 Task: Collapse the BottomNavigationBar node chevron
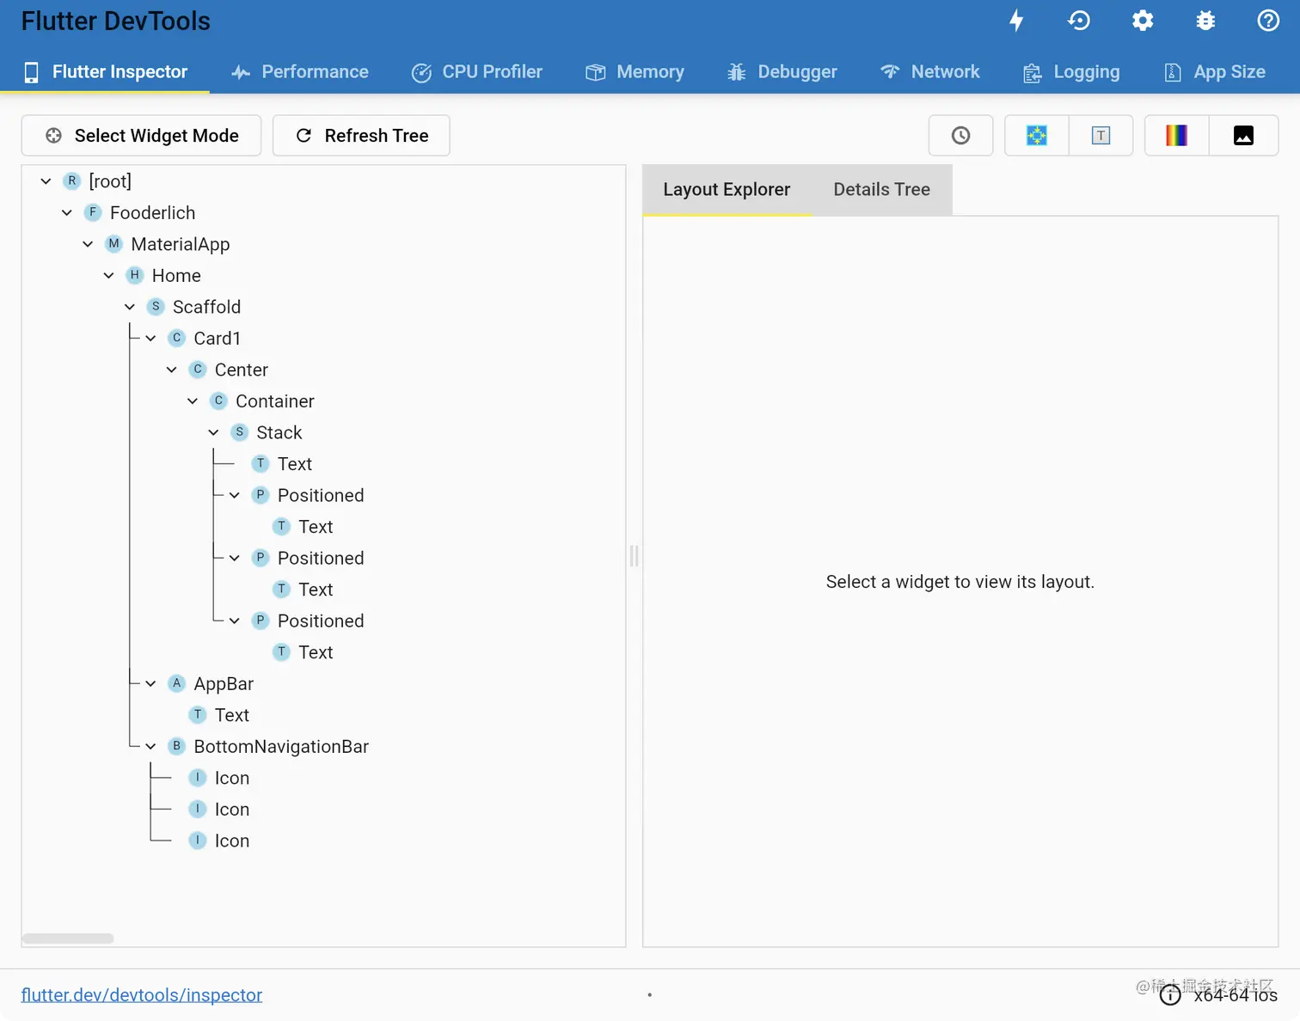point(150,747)
